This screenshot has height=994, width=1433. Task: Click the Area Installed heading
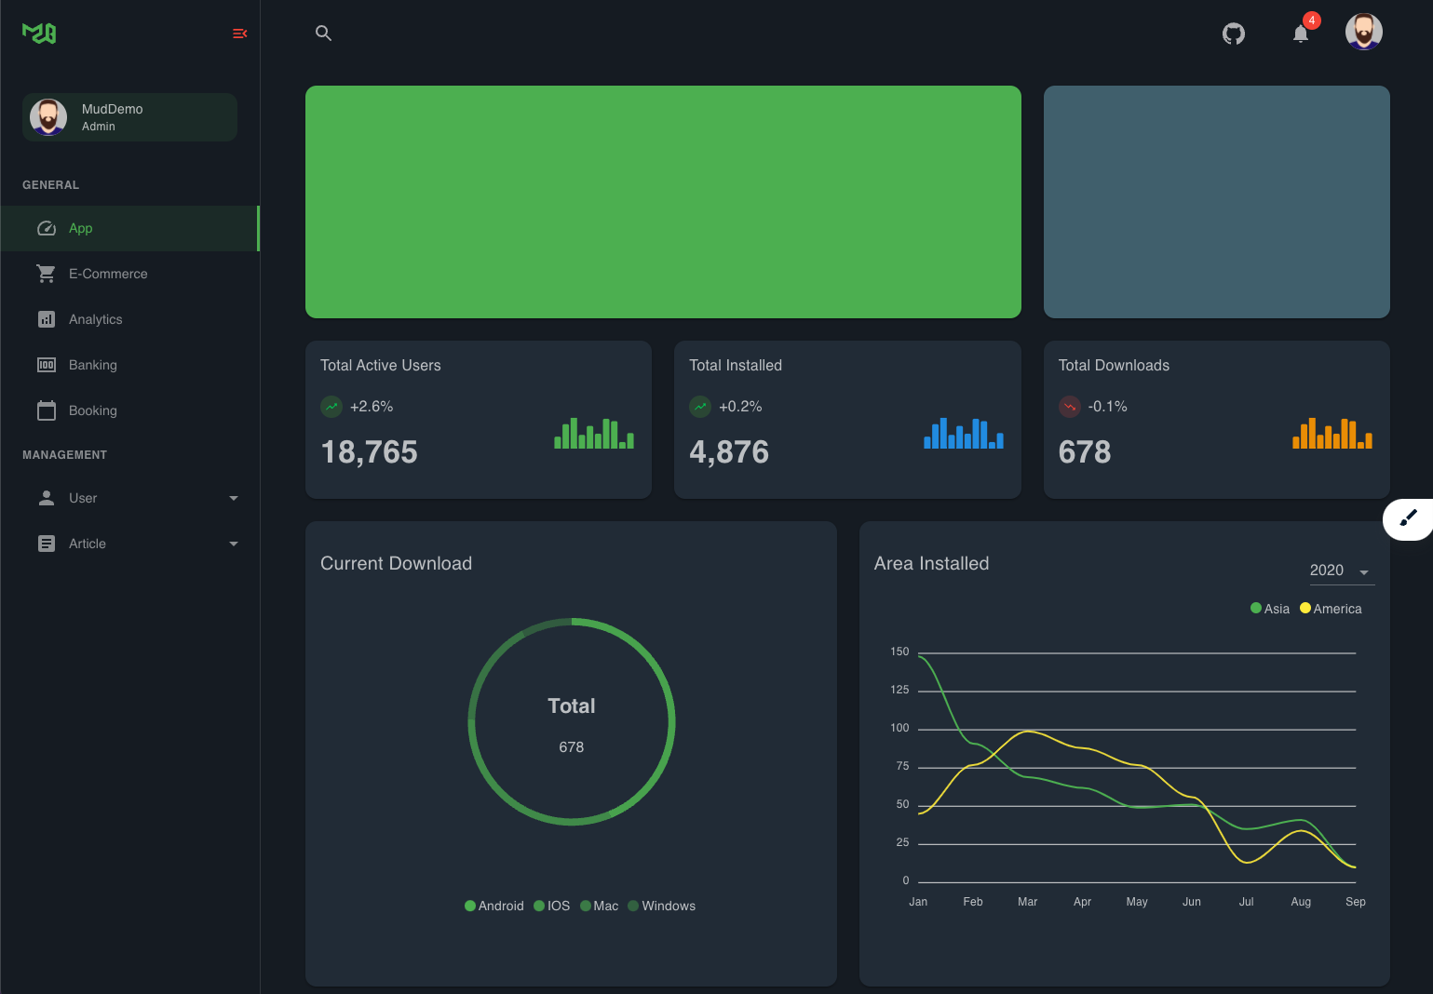[932, 564]
